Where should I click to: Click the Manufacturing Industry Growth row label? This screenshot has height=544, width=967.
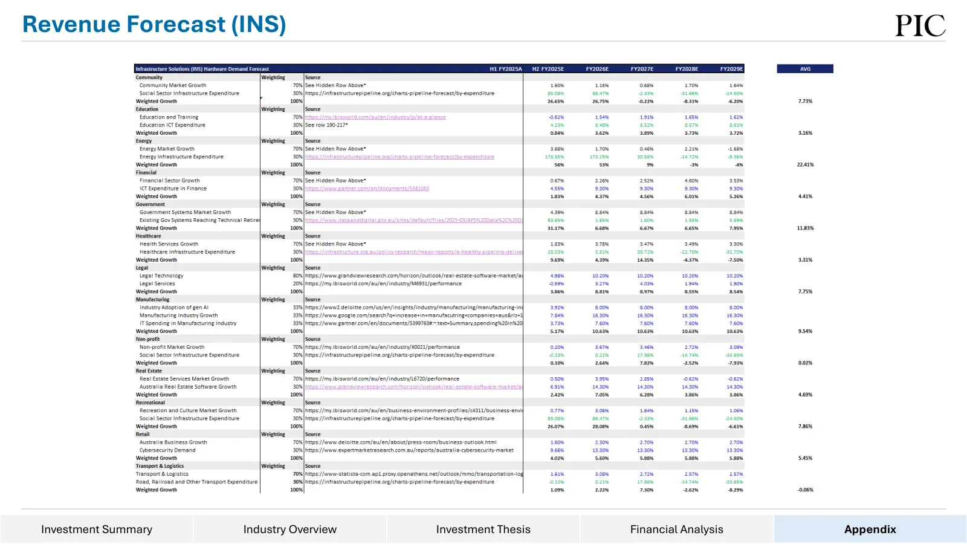coord(179,316)
